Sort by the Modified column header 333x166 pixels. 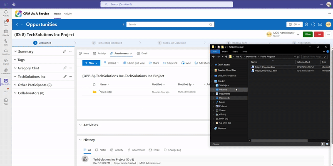pyautogui.click(x=158, y=85)
